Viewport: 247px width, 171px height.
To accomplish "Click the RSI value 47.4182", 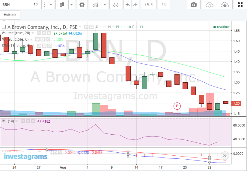I will pyautogui.click(x=44, y=121).
